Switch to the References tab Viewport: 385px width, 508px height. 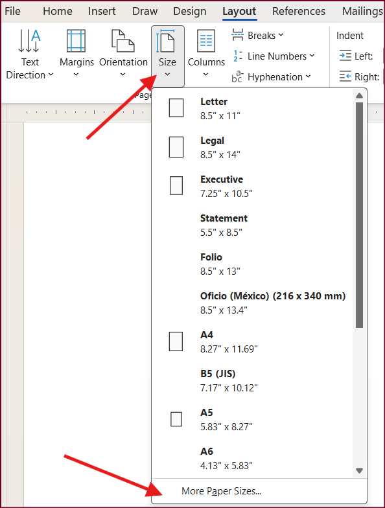pyautogui.click(x=298, y=11)
